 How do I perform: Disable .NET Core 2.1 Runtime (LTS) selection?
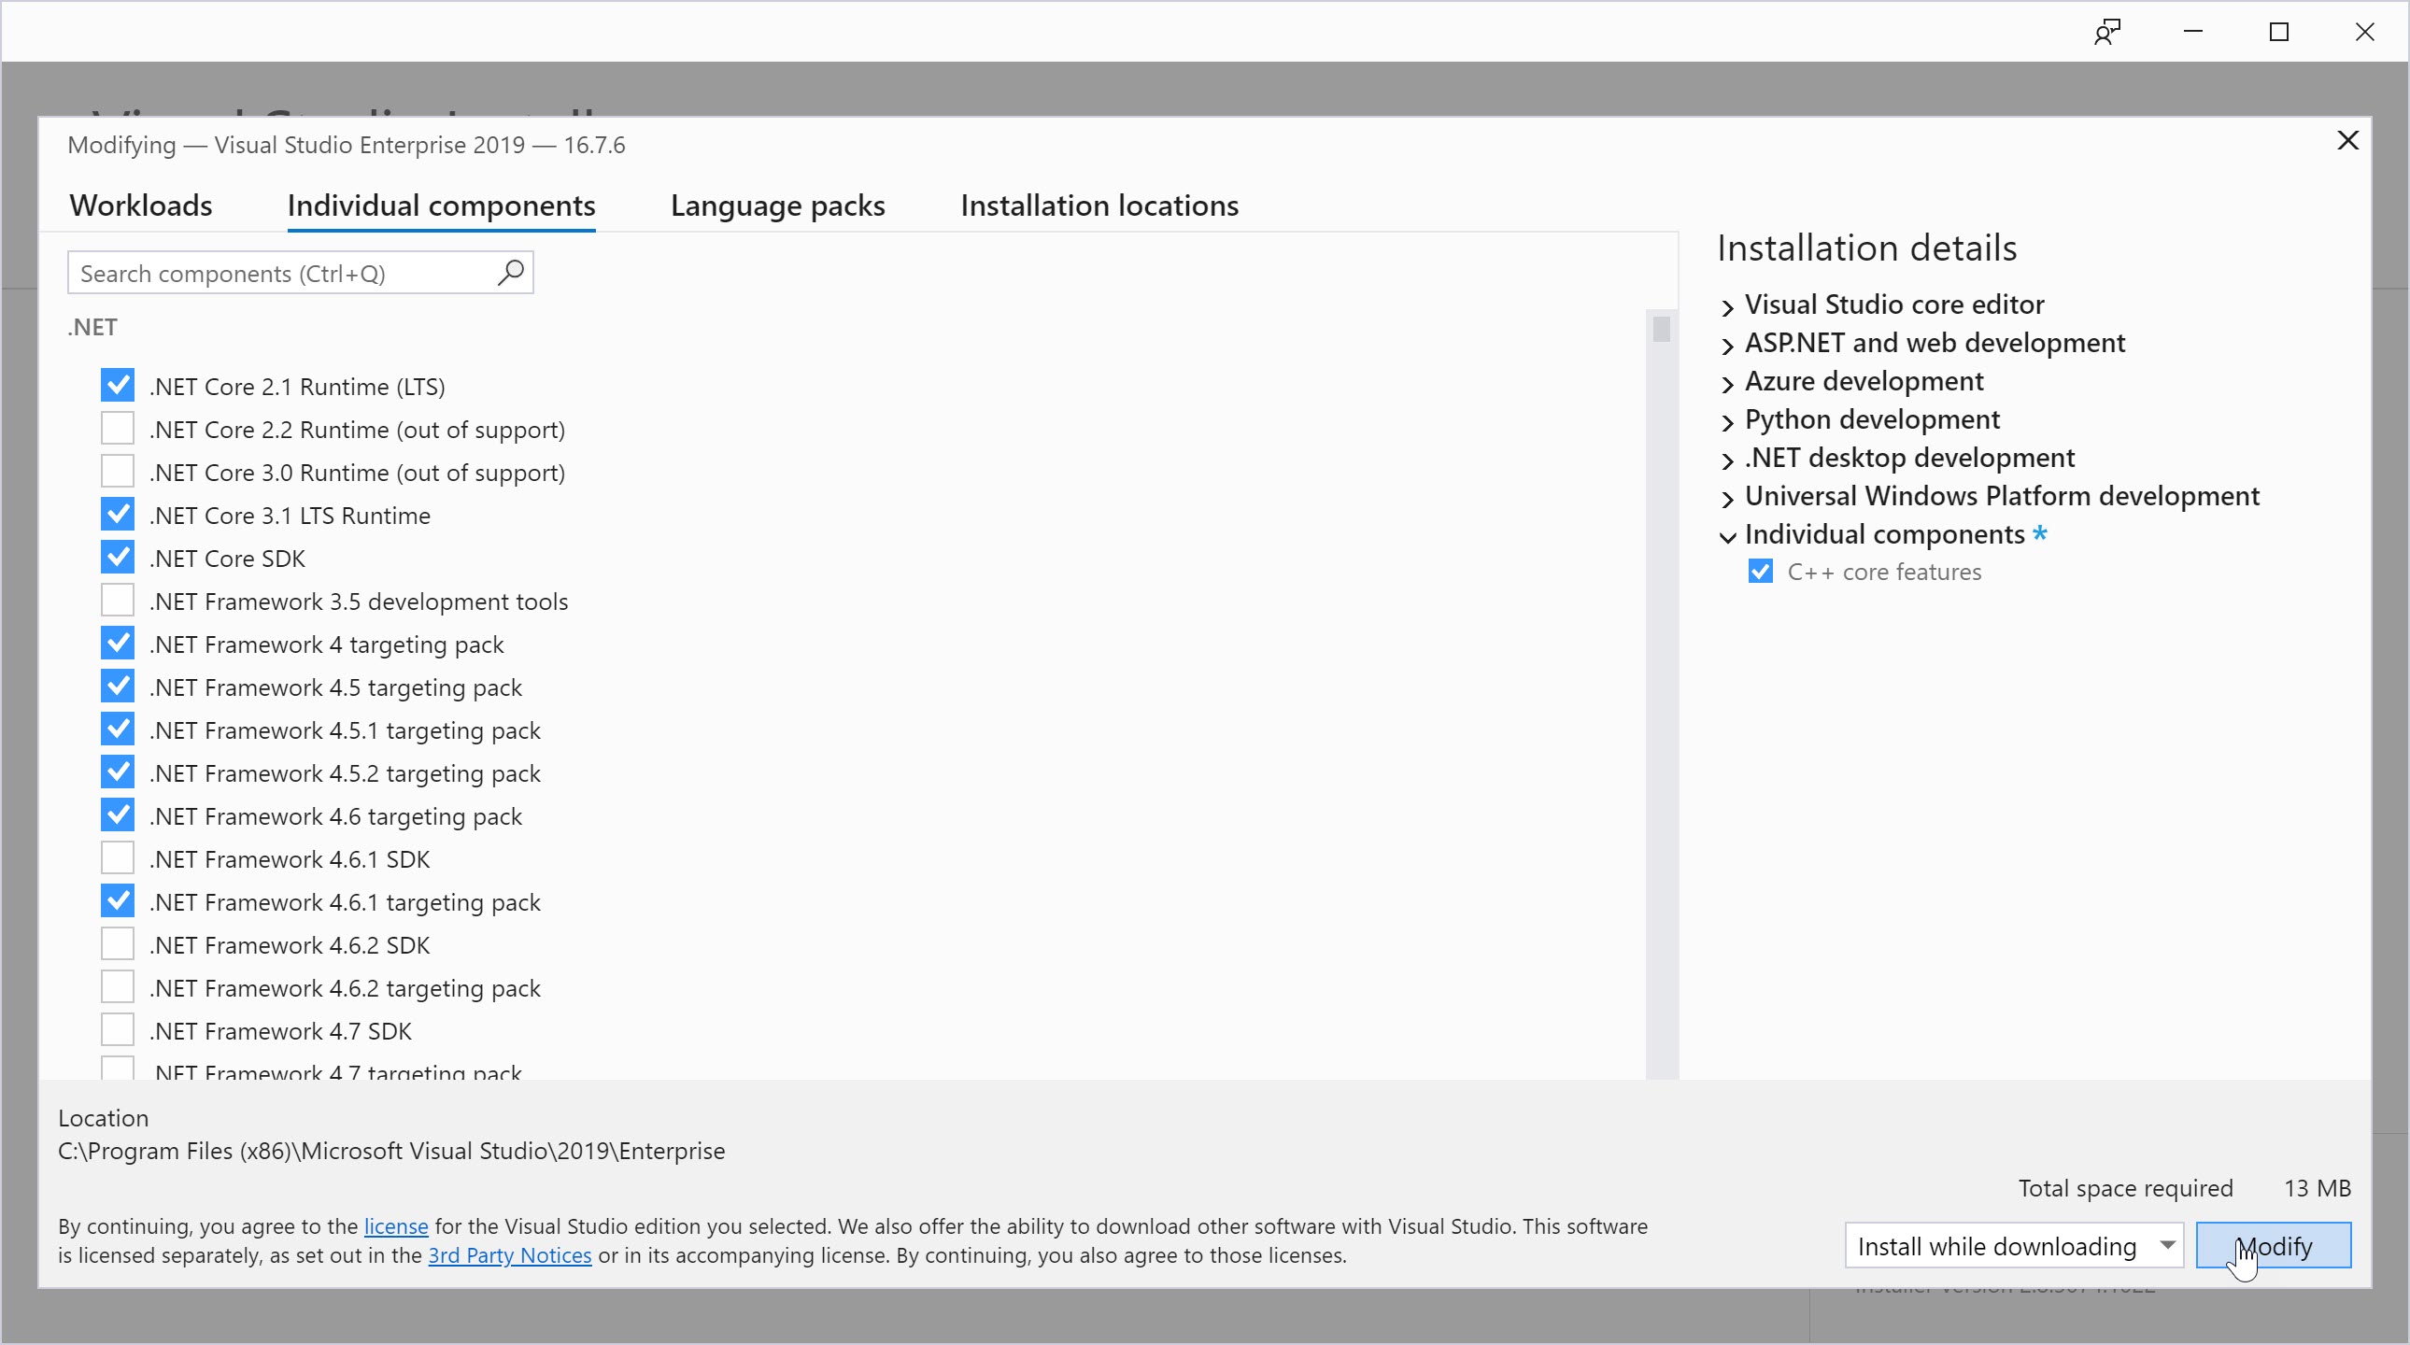pos(116,386)
